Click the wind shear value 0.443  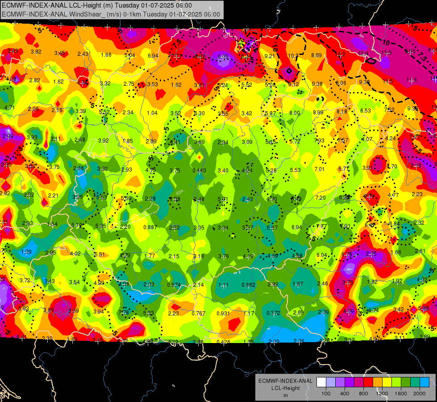click(199, 171)
